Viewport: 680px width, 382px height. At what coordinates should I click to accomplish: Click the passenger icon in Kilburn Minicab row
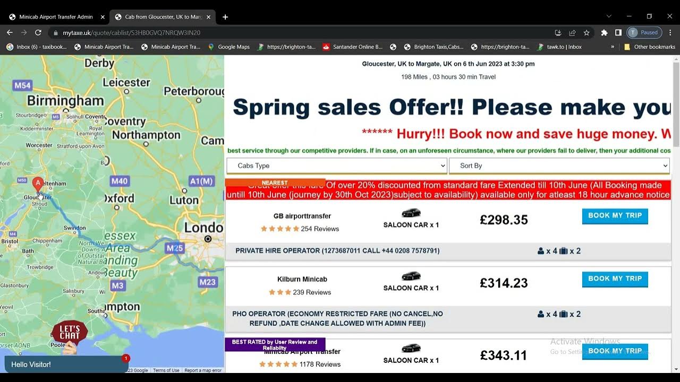[541, 314]
